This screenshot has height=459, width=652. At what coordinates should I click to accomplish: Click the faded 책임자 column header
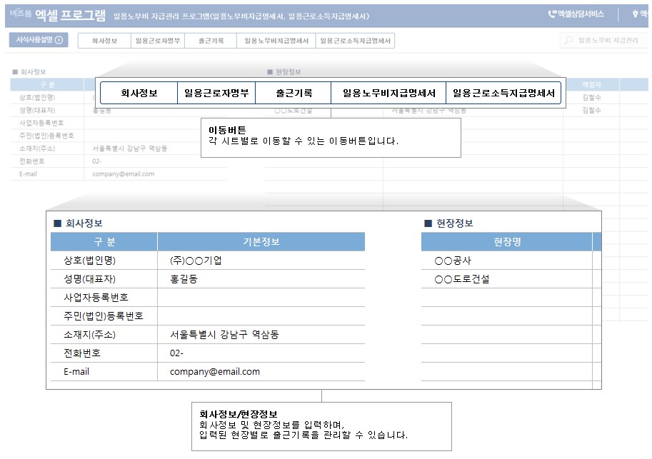591,85
